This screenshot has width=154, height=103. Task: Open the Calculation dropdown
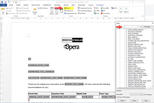coord(136,95)
